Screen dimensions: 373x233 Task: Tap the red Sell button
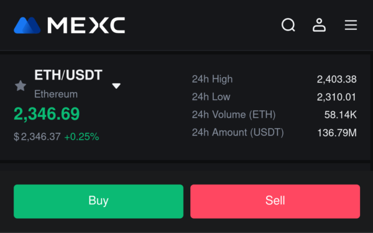pyautogui.click(x=275, y=201)
